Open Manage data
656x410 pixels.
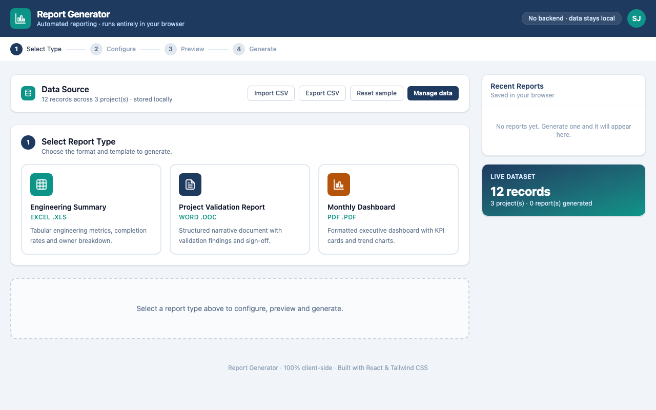point(433,93)
